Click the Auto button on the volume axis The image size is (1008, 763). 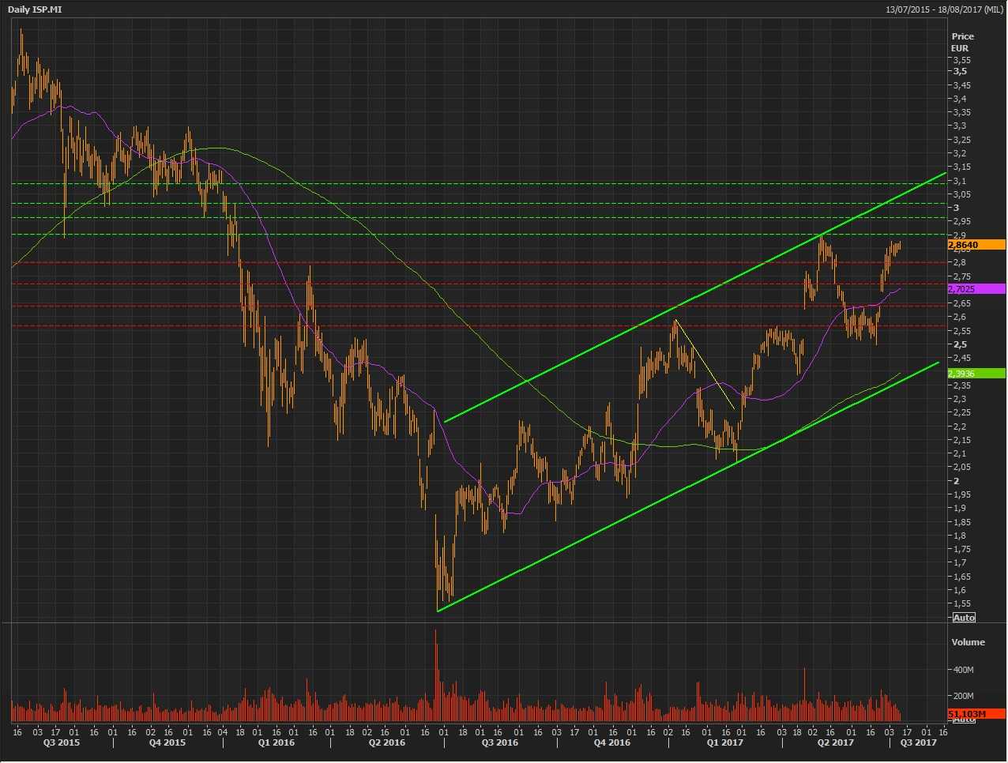[x=964, y=720]
